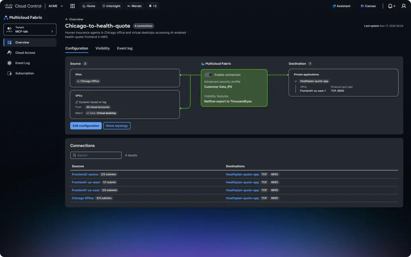The width and height of the screenshot is (411, 257).
Task: Toggle the Enable connection switch
Action: [x=208, y=75]
